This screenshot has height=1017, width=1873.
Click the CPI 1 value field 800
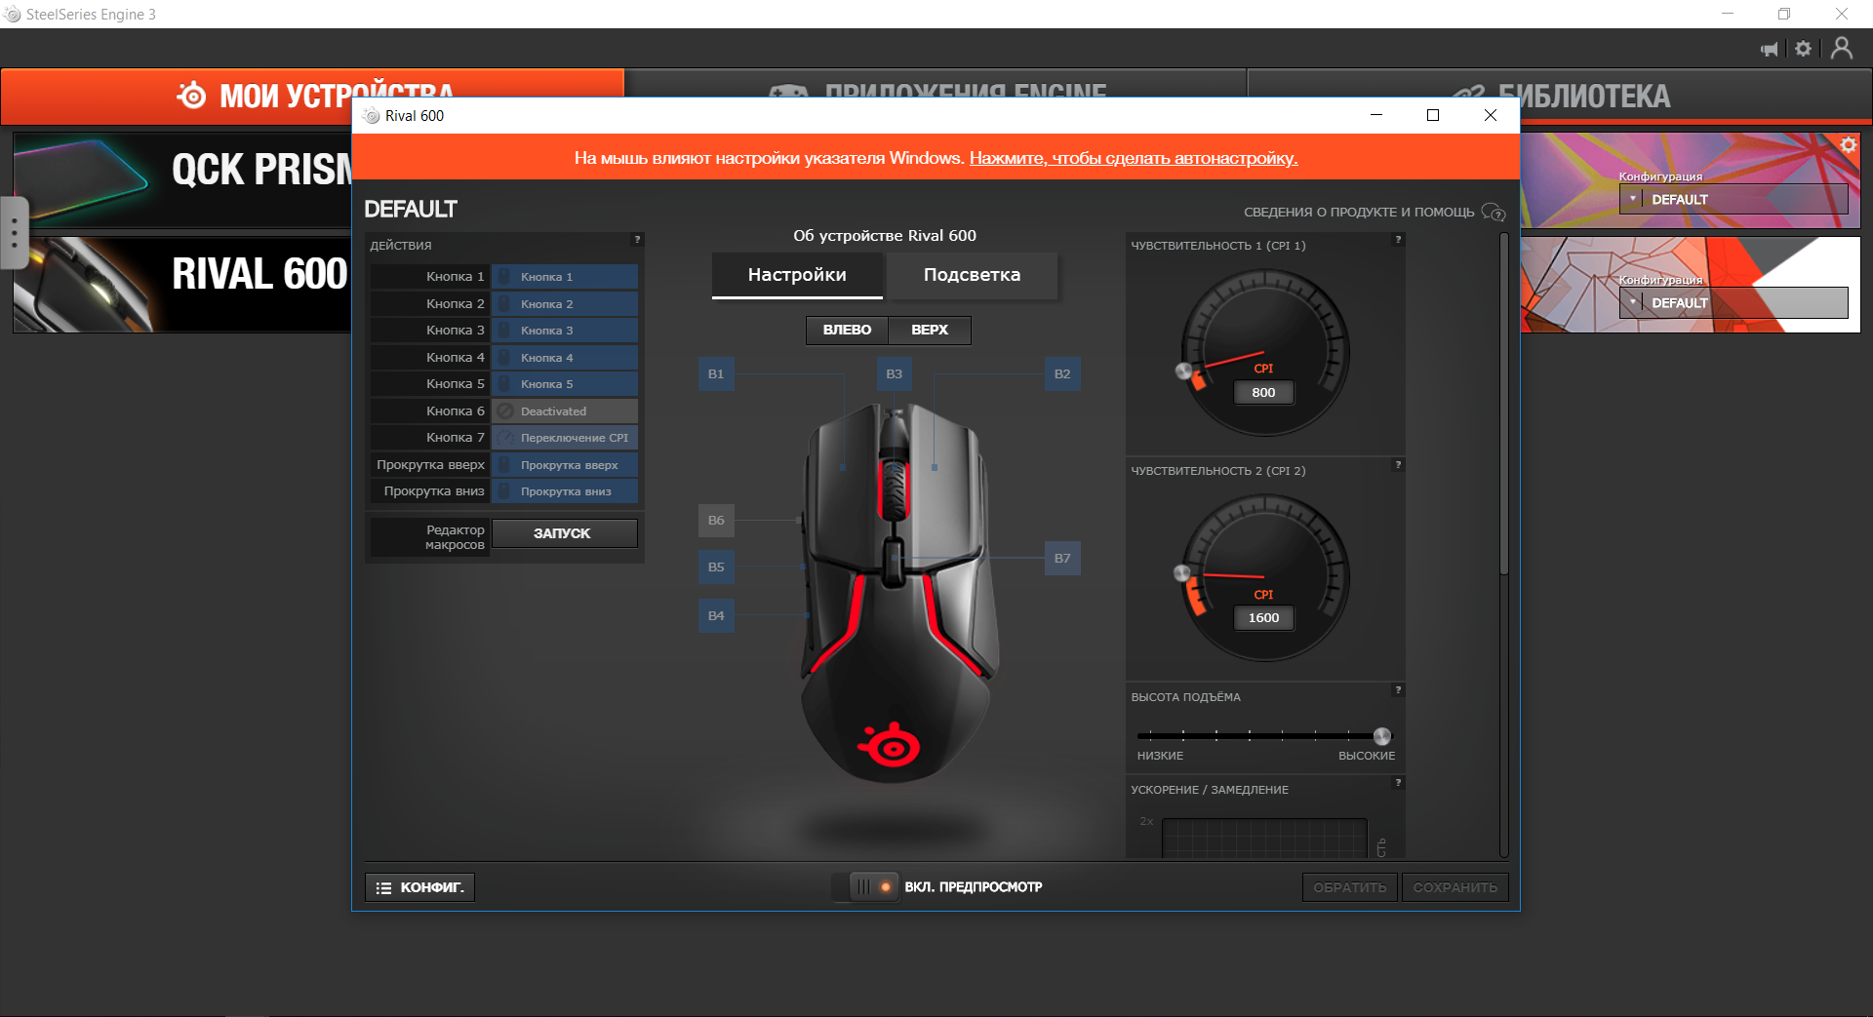(1263, 392)
